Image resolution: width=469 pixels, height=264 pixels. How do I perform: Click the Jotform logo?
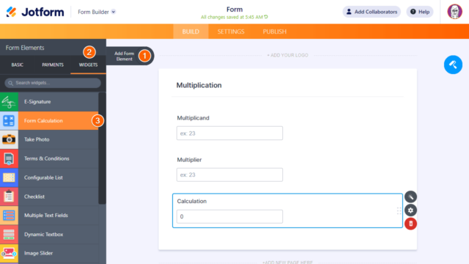[x=35, y=12]
